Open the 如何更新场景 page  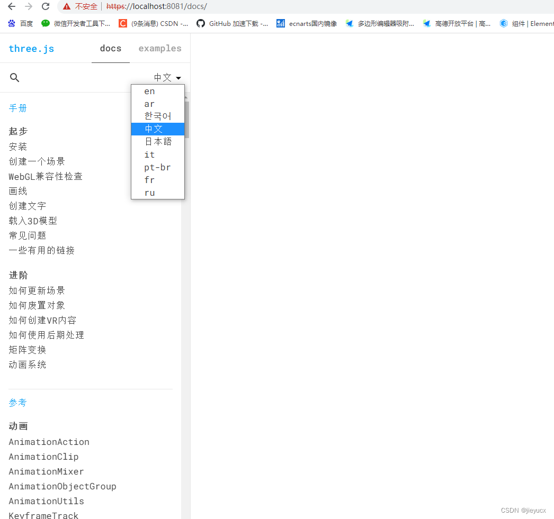click(x=37, y=291)
